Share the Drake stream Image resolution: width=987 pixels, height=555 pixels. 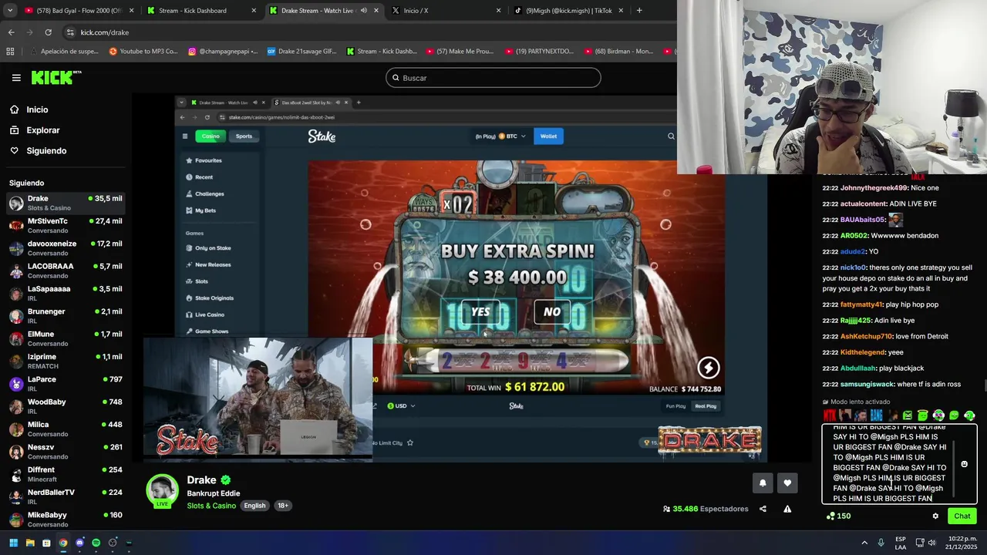pyautogui.click(x=763, y=509)
